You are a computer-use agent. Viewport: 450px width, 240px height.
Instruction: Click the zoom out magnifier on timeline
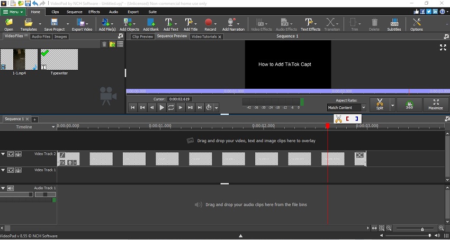(x=389, y=228)
